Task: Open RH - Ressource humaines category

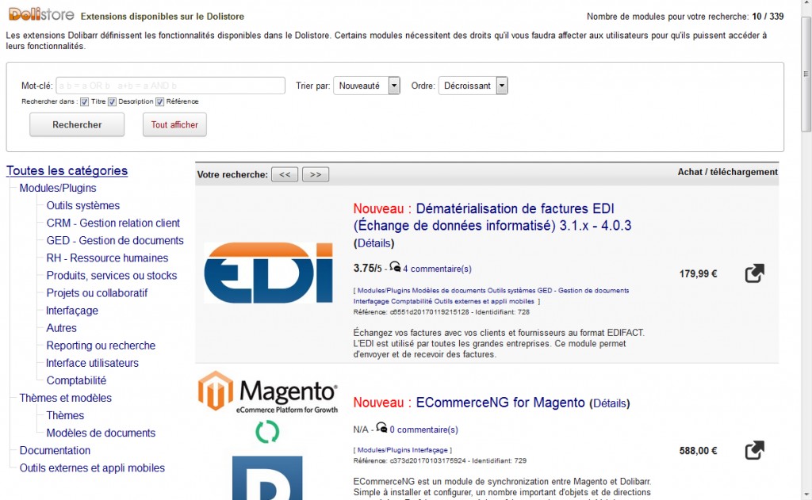Action: pos(107,258)
